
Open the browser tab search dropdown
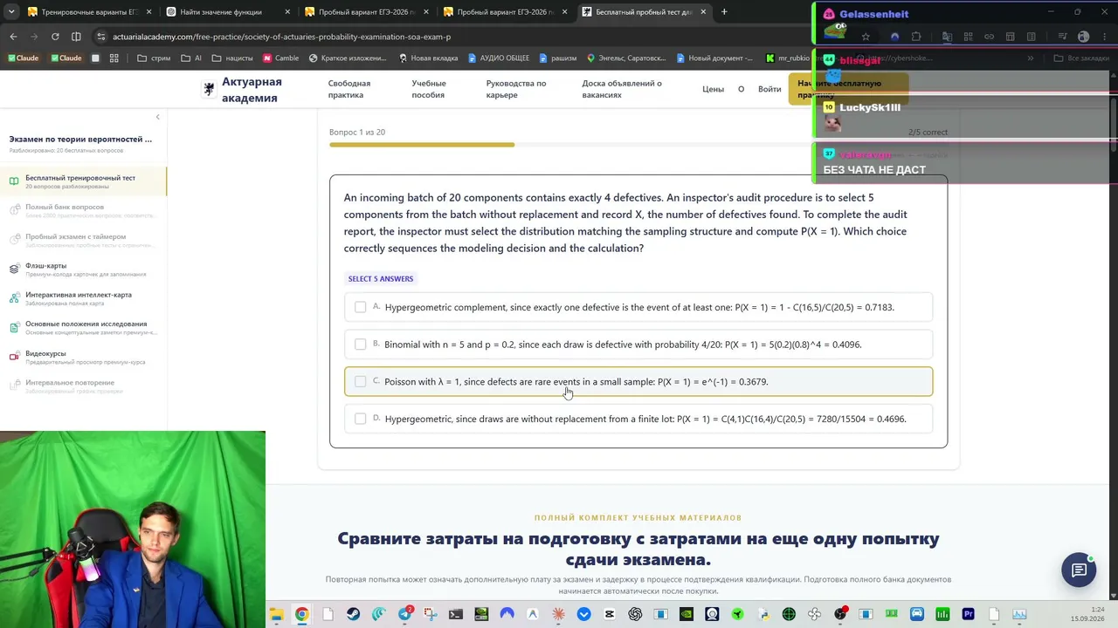[13, 12]
